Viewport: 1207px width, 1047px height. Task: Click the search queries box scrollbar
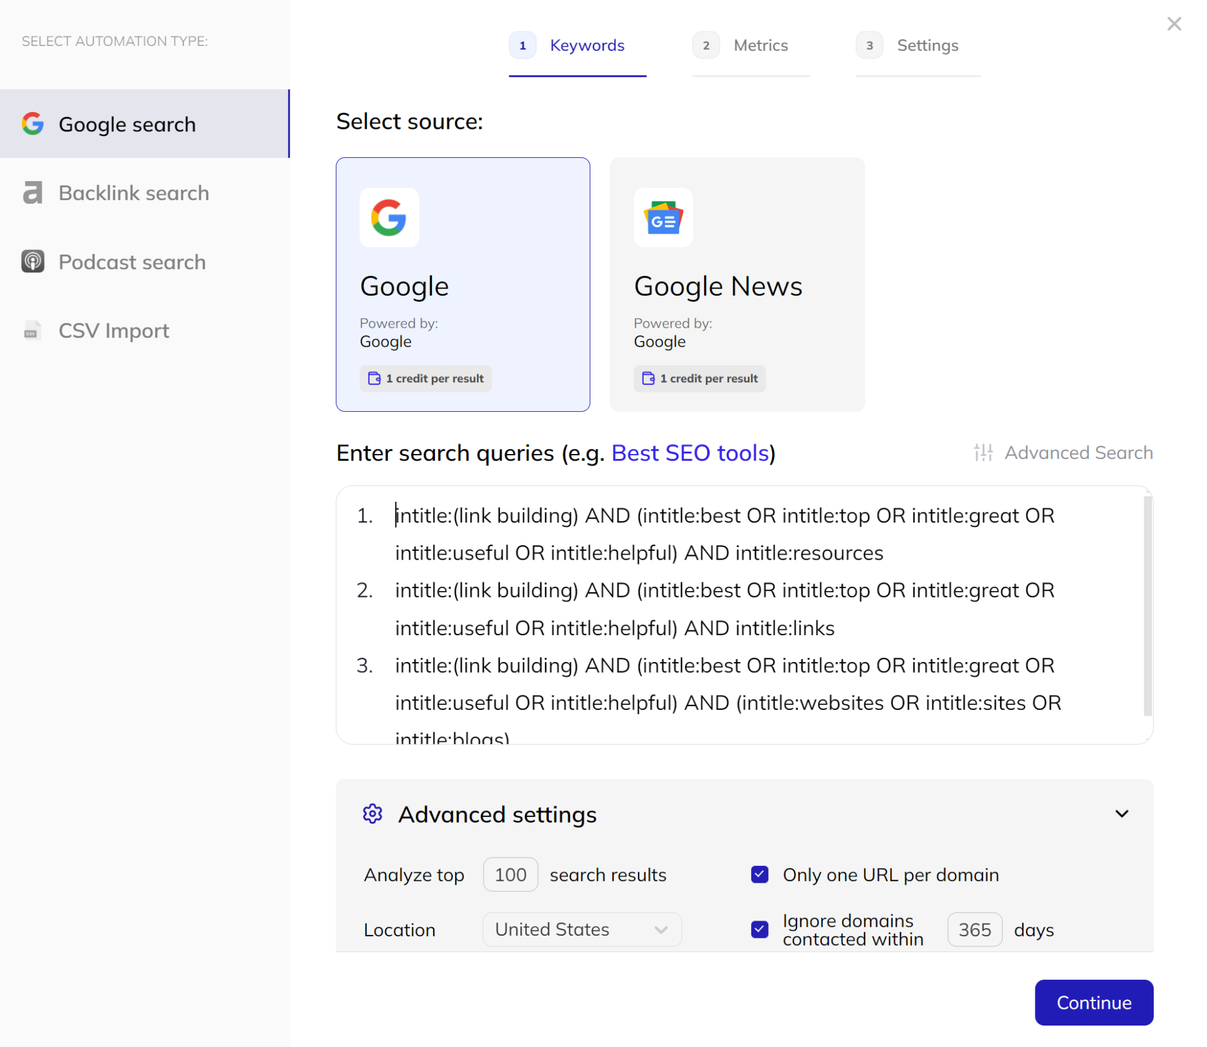click(x=1147, y=606)
